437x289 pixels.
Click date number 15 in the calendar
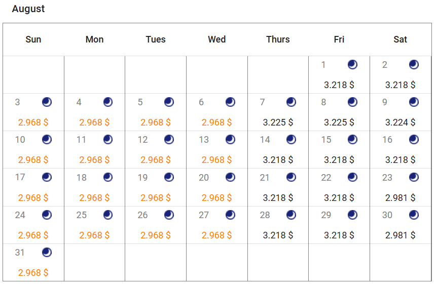[x=326, y=140]
